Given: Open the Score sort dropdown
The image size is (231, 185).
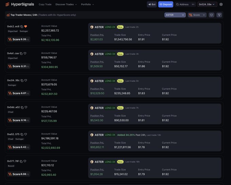Looking at the screenshot, I should click(197, 15).
